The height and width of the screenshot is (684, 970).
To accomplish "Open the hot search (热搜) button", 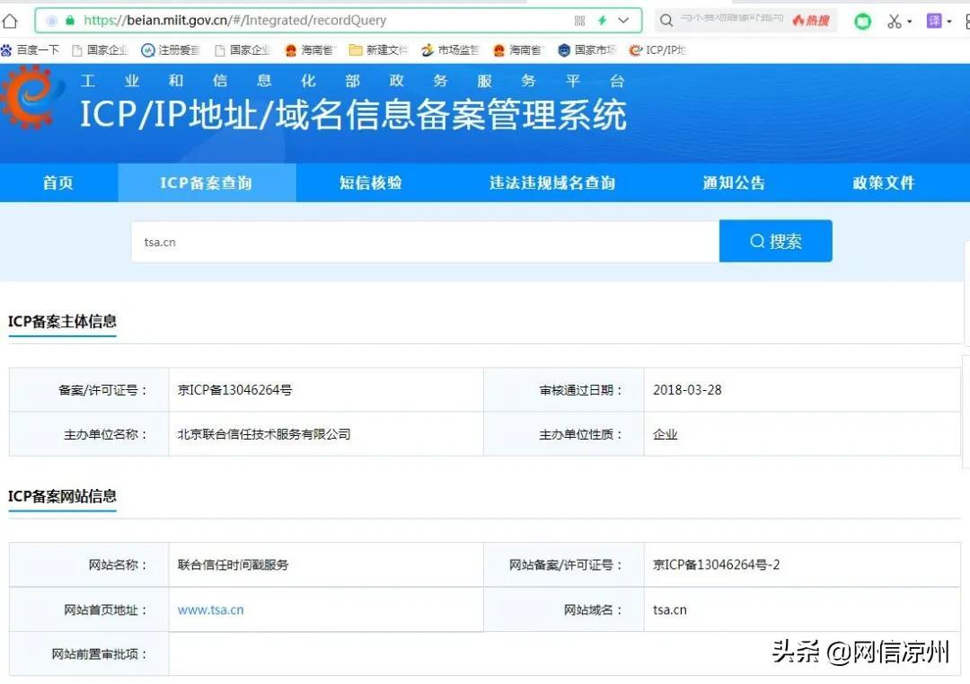I will [810, 21].
